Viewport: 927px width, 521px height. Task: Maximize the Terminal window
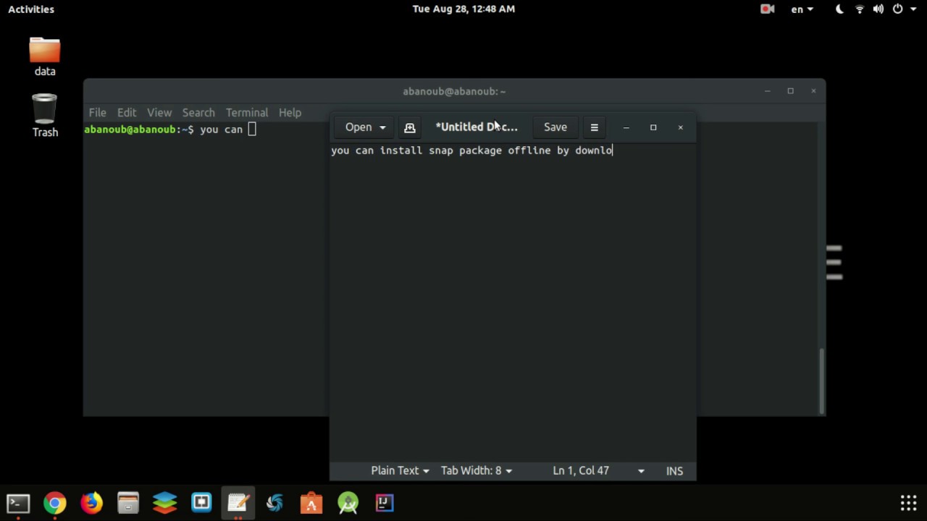click(x=791, y=91)
